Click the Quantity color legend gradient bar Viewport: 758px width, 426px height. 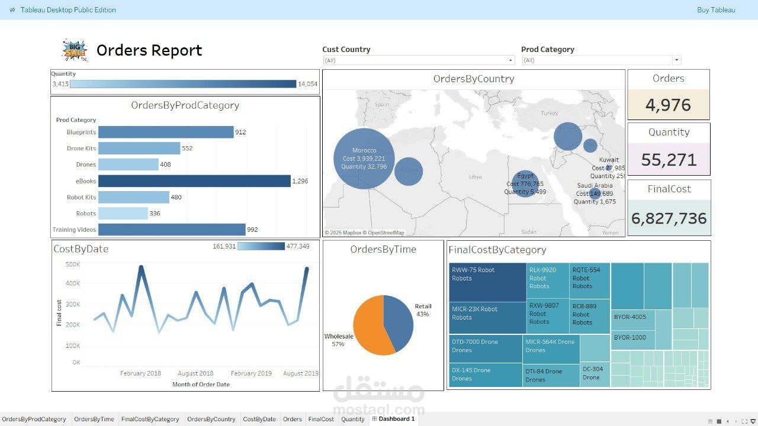184,83
